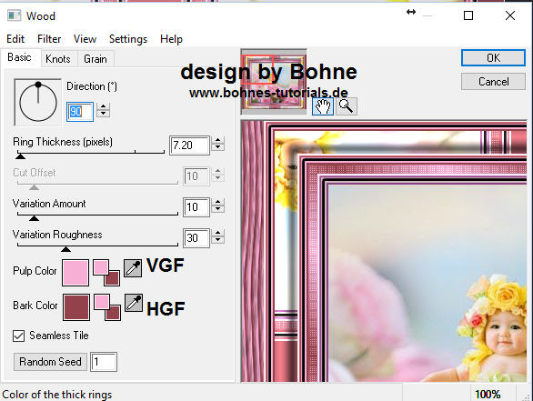Open the Filter menu
Image resolution: width=533 pixels, height=401 pixels.
tap(49, 39)
